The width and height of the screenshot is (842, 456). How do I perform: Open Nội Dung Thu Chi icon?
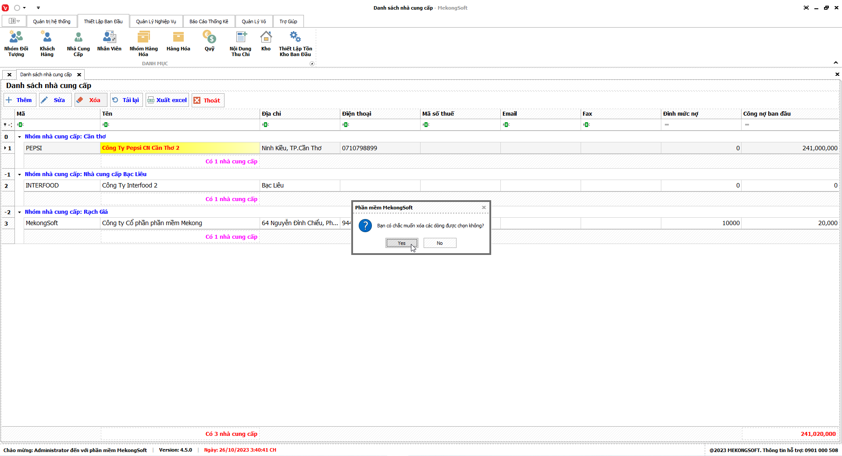click(240, 43)
